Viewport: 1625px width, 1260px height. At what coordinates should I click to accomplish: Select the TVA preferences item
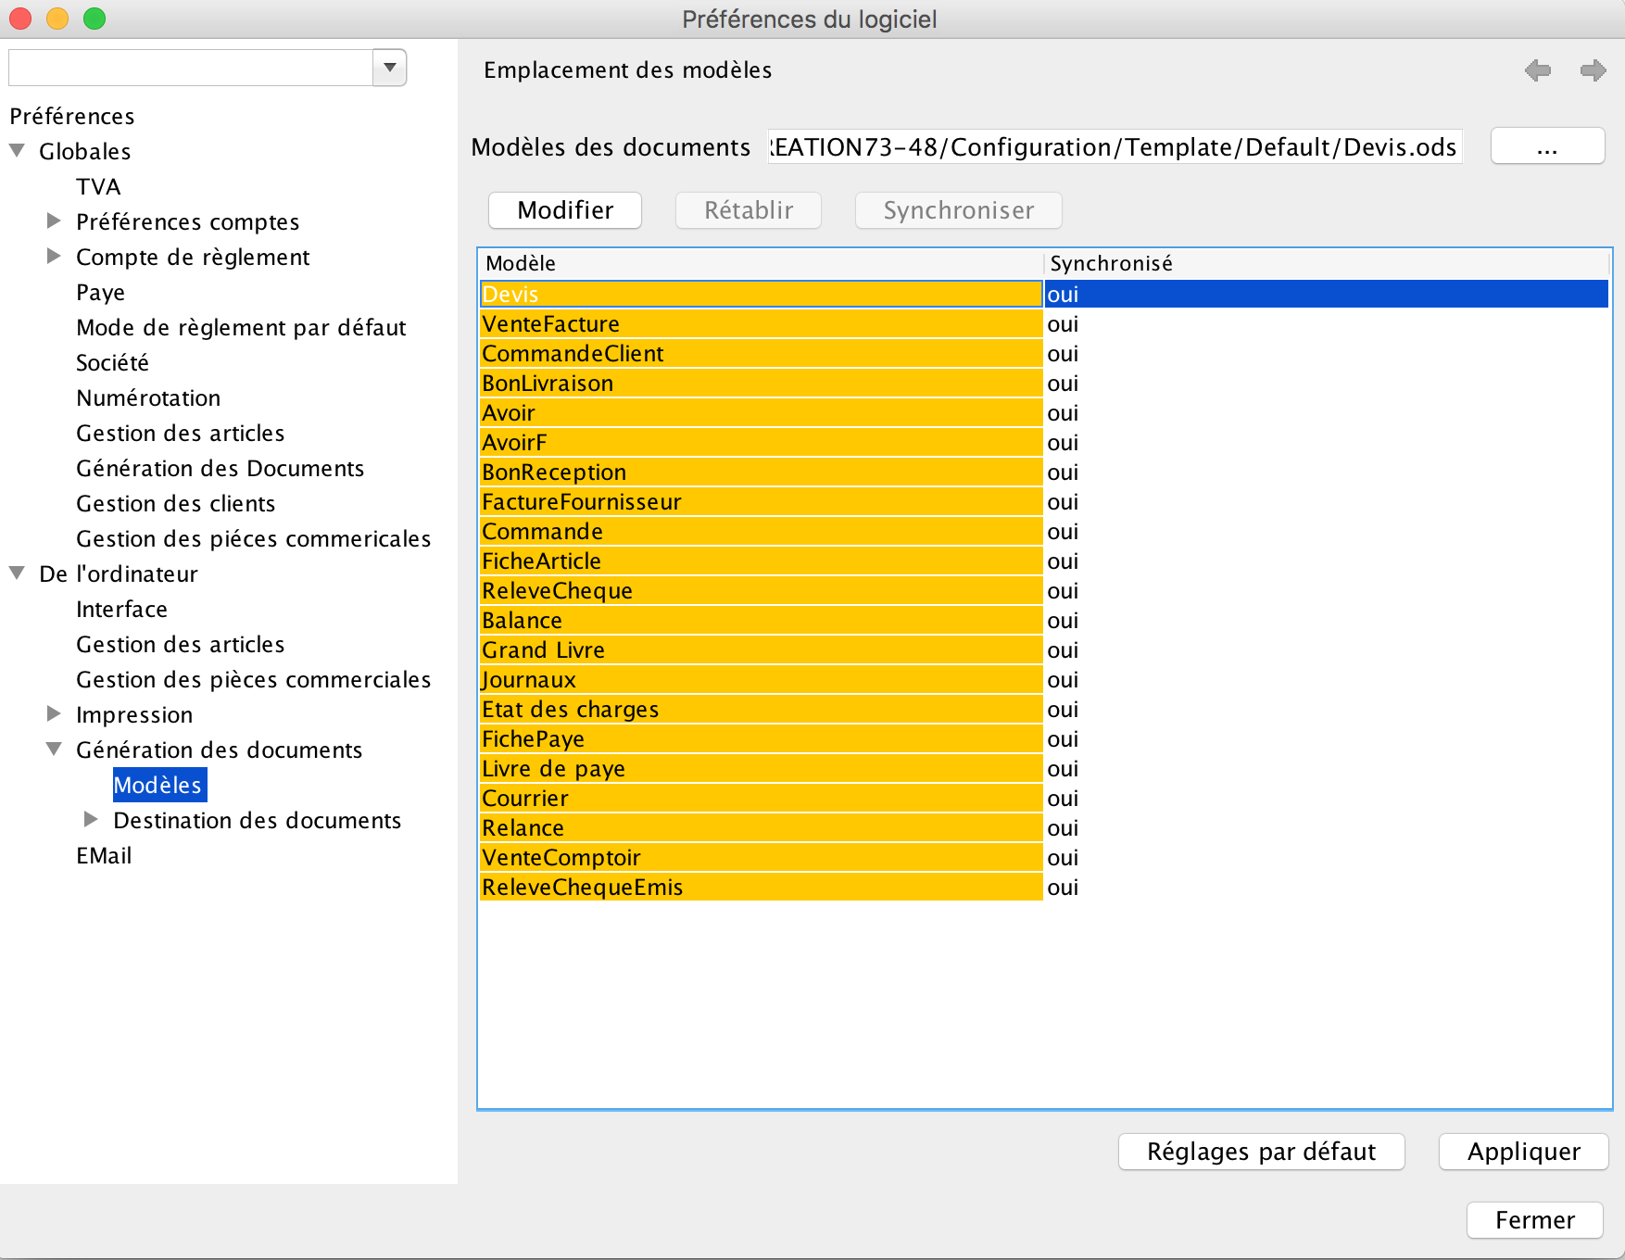point(98,186)
